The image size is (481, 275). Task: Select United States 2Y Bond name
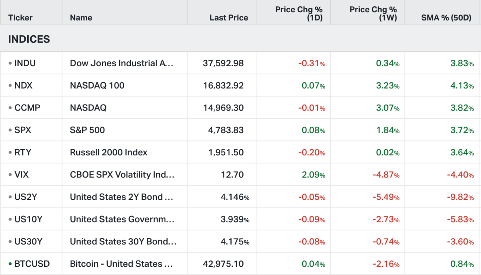122,197
